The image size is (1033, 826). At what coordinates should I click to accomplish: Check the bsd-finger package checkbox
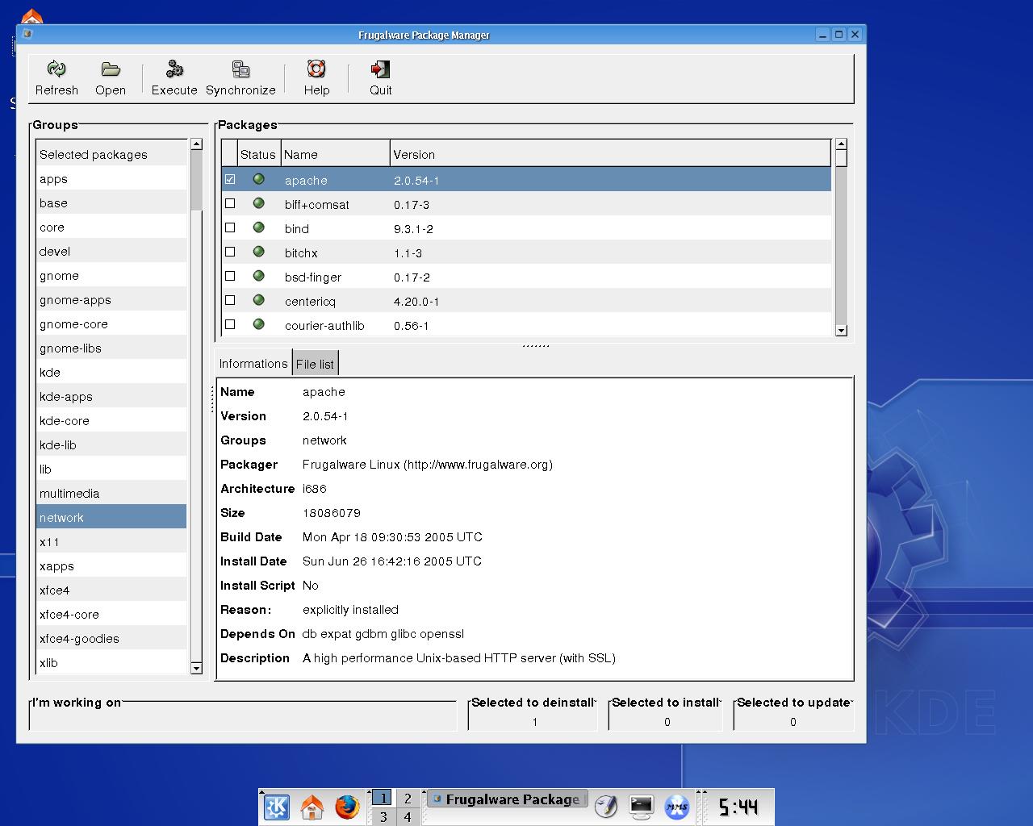click(x=230, y=276)
